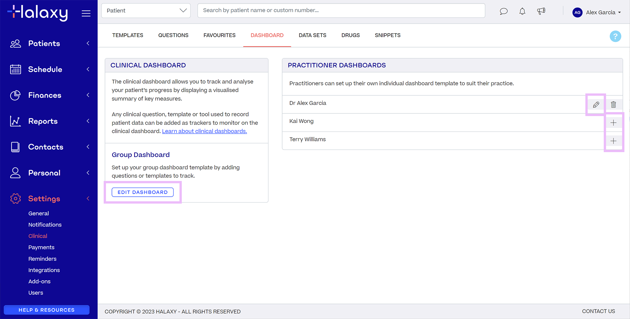The height and width of the screenshot is (319, 630).
Task: Delete Dr Alex Garcia's dashboard via trash icon
Action: coord(614,104)
